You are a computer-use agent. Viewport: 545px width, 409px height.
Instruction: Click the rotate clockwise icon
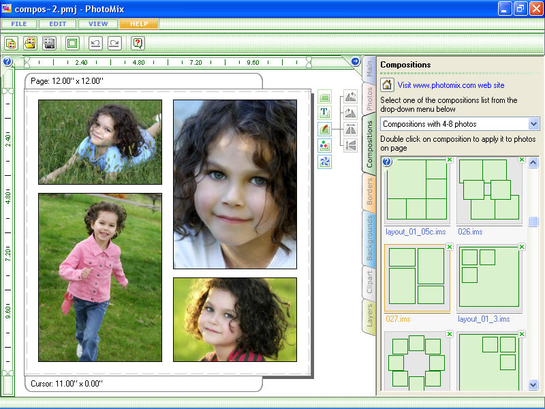coord(350,113)
